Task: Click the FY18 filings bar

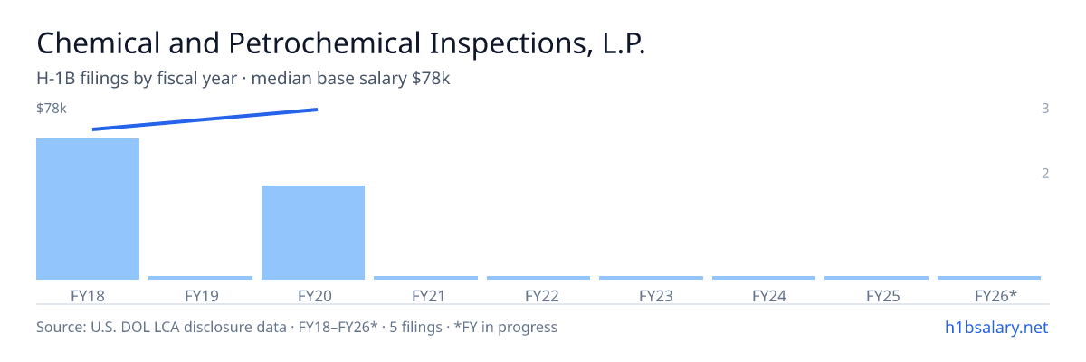Action: pyautogui.click(x=88, y=209)
